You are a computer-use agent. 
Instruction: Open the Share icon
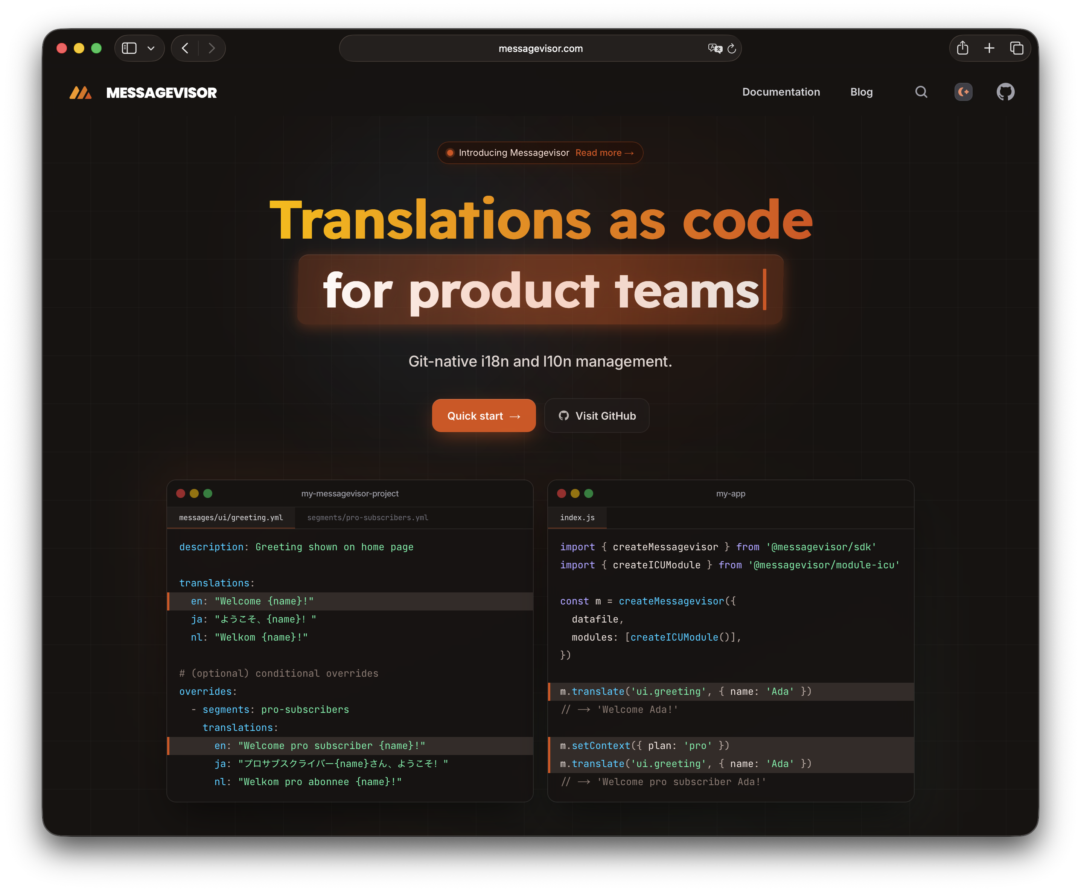963,48
